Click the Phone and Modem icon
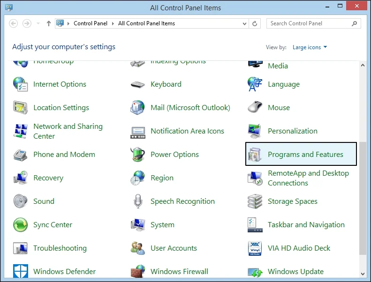Image resolution: width=371 pixels, height=282 pixels. click(20, 155)
